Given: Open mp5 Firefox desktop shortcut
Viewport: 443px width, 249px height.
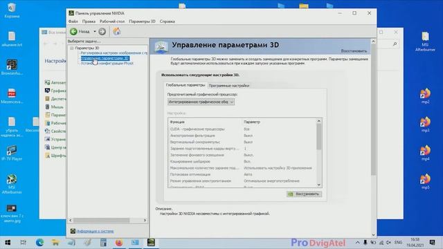Looking at the screenshot, I should [x=425, y=181].
